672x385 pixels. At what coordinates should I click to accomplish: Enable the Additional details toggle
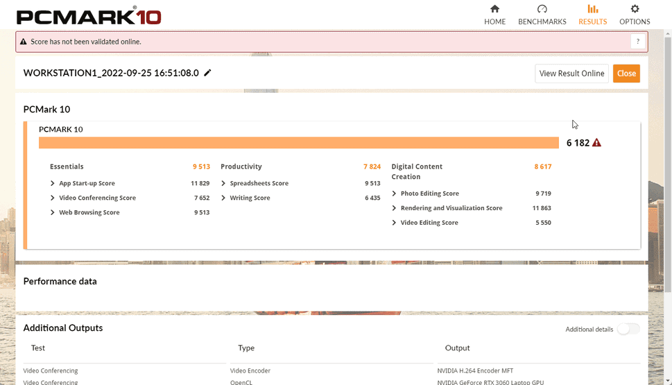pos(628,329)
